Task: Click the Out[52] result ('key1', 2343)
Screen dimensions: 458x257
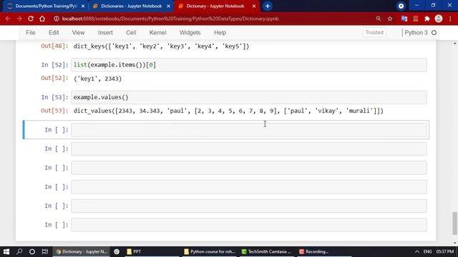Action: [97, 79]
